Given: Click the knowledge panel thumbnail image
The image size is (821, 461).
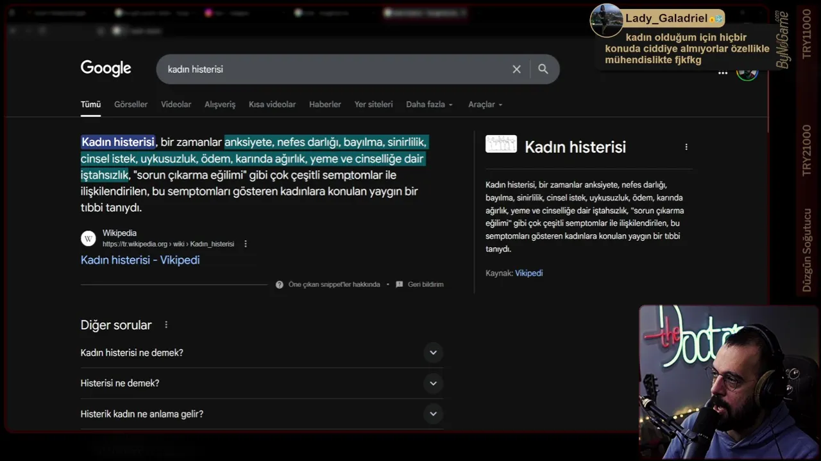Looking at the screenshot, I should click(x=501, y=144).
